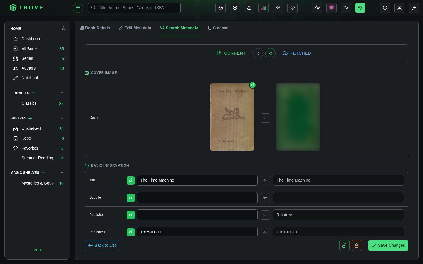
Task: Click the upload icon in top bar
Action: tap(249, 8)
